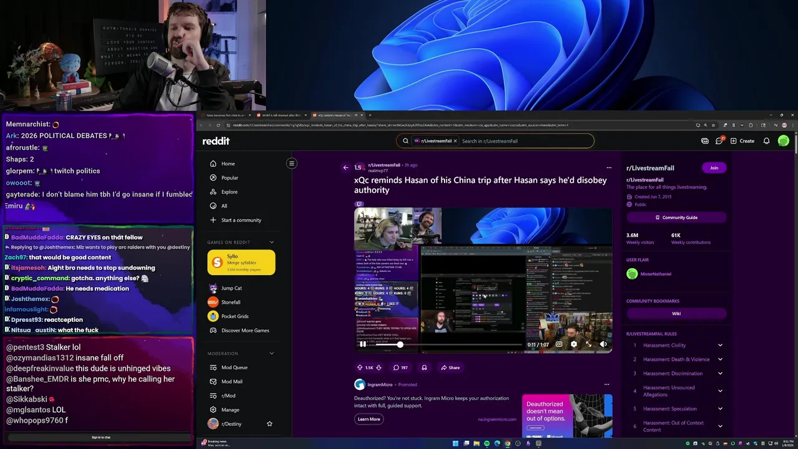Mute the video volume
The image size is (798, 449).
[603, 344]
